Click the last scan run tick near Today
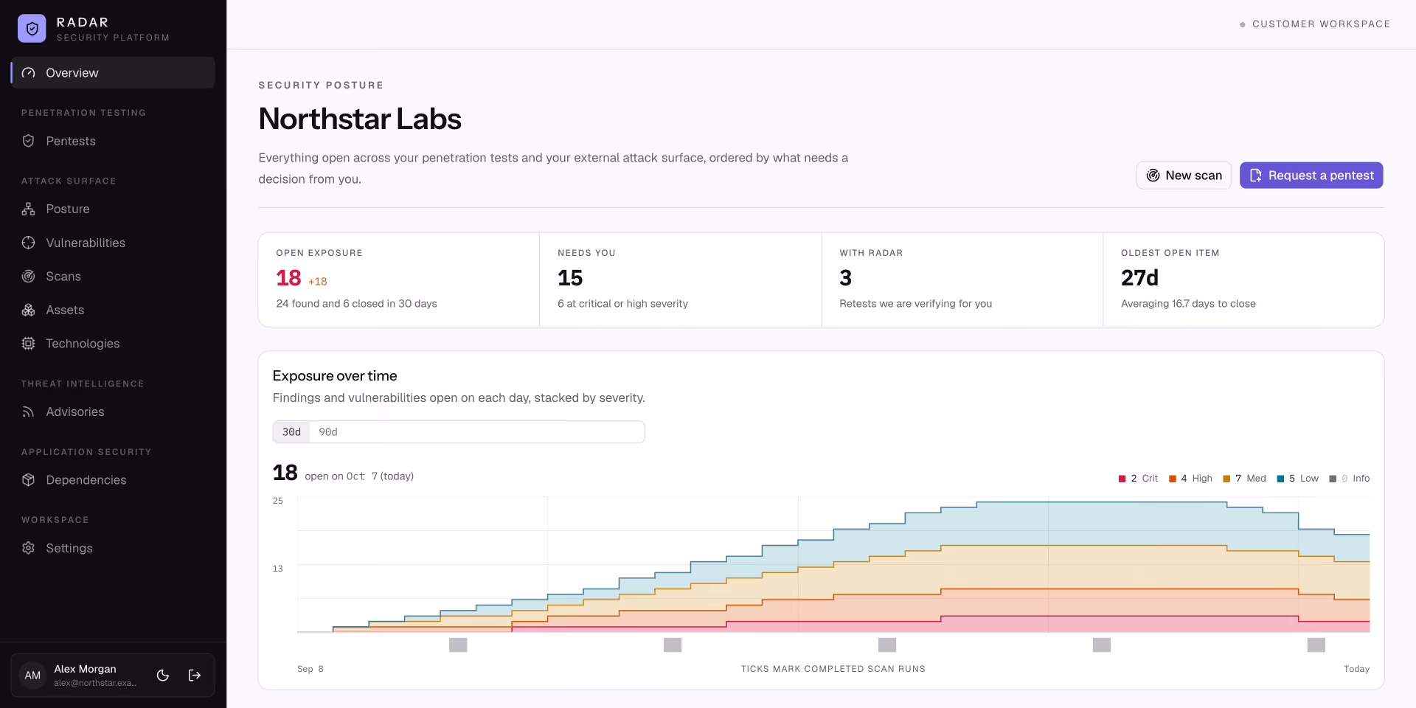1416x708 pixels. click(1316, 645)
